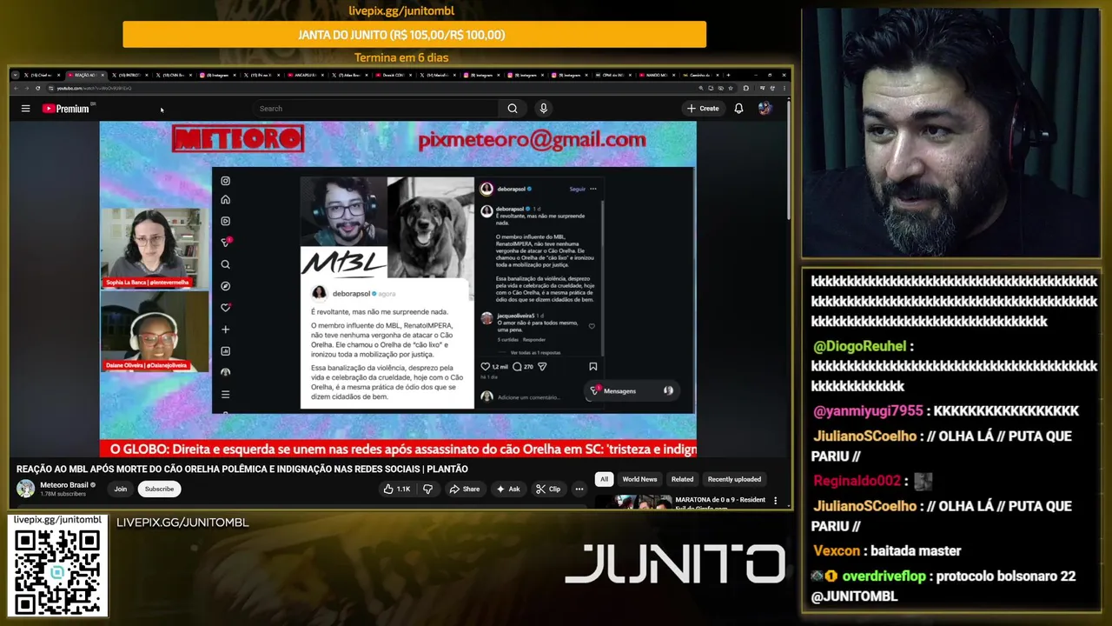The width and height of the screenshot is (1112, 626).
Task: Open the Instagram explore compass icon
Action: [225, 286]
